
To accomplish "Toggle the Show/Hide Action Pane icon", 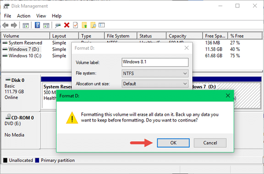I will point(46,26).
